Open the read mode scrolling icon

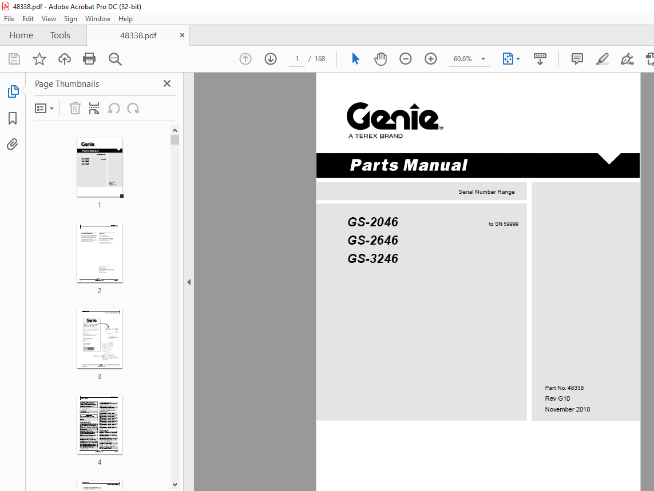click(x=540, y=59)
